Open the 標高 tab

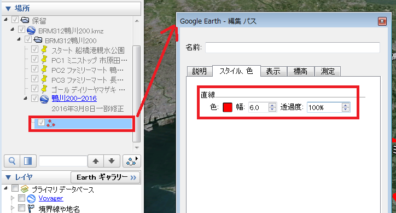[x=300, y=71]
